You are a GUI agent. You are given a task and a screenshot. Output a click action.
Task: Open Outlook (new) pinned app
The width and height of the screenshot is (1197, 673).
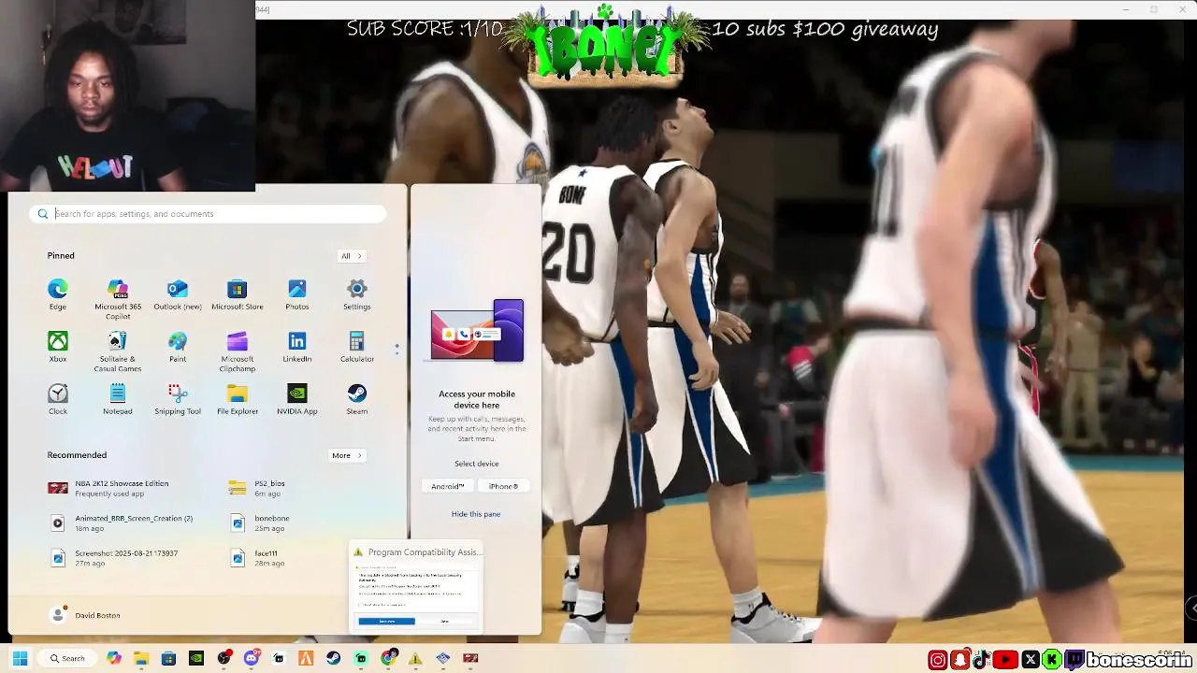point(178,294)
